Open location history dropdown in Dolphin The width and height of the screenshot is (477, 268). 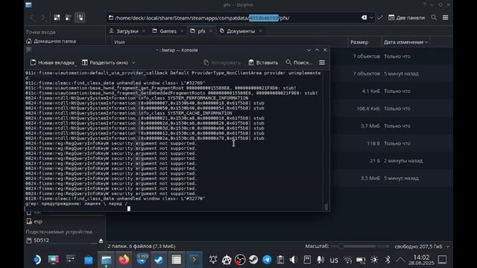371,18
